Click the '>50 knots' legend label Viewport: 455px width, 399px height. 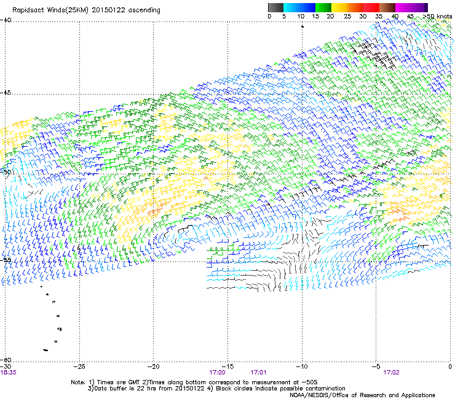438,17
